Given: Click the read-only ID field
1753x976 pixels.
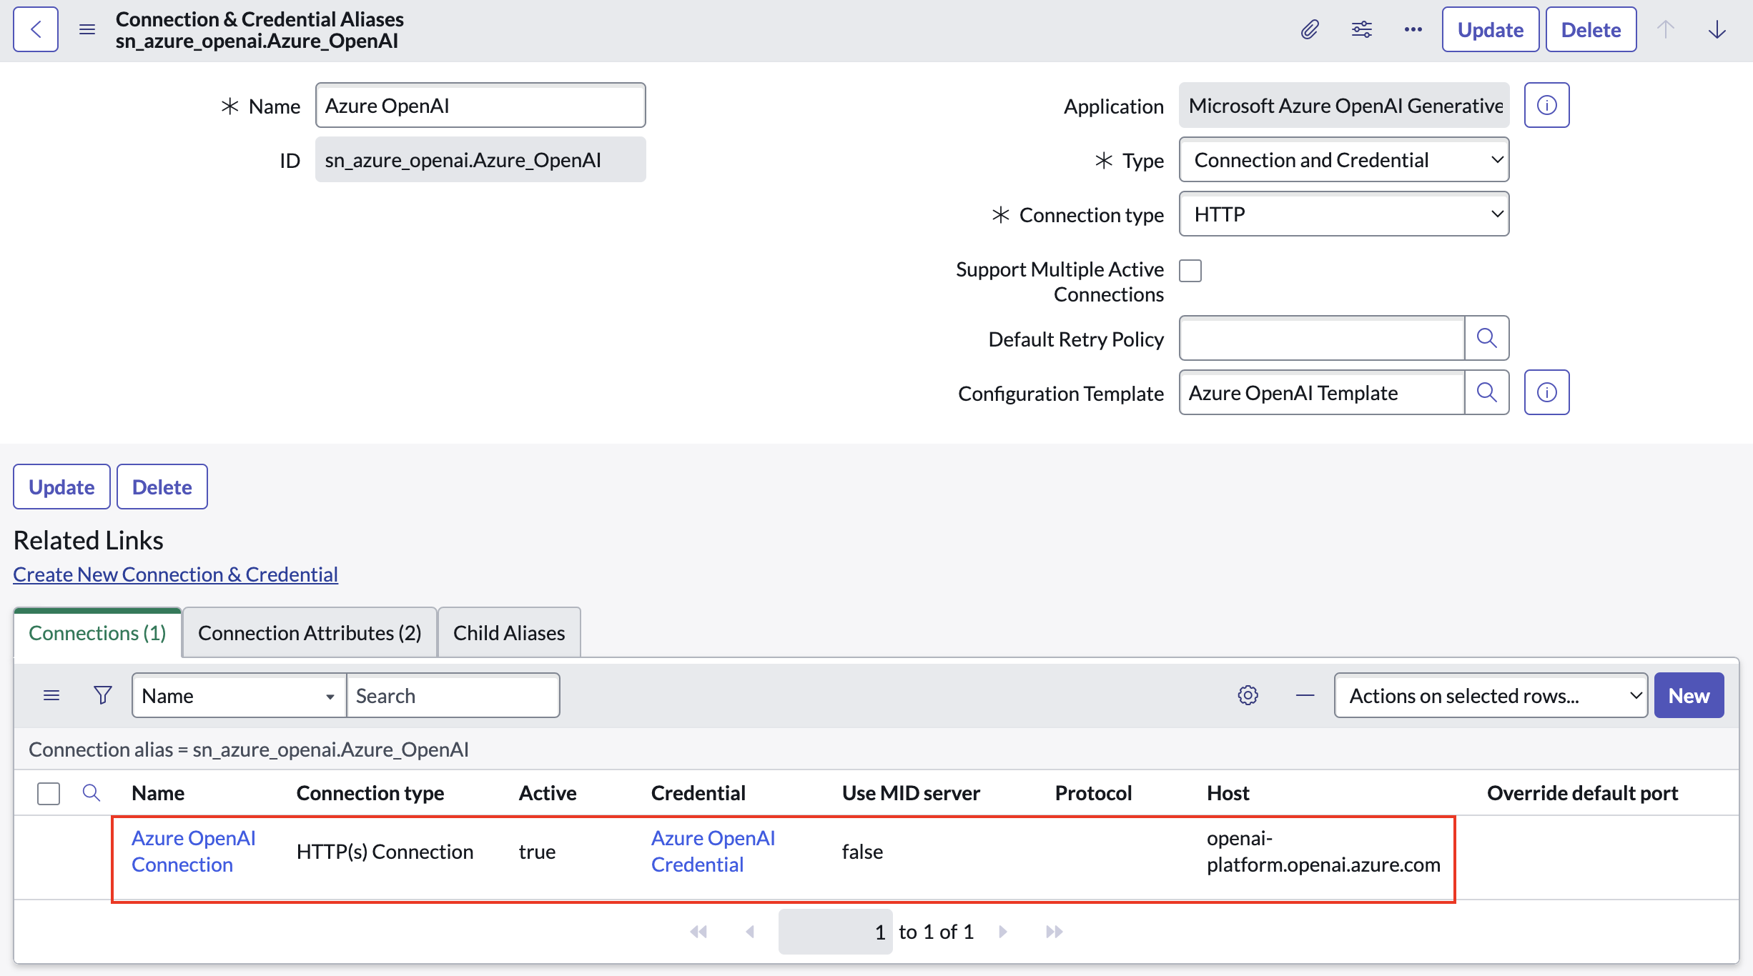Looking at the screenshot, I should [480, 159].
